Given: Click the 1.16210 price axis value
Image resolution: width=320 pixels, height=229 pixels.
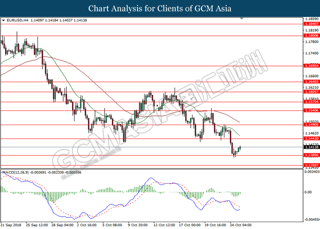Looking at the screenshot, I should click(x=312, y=87).
